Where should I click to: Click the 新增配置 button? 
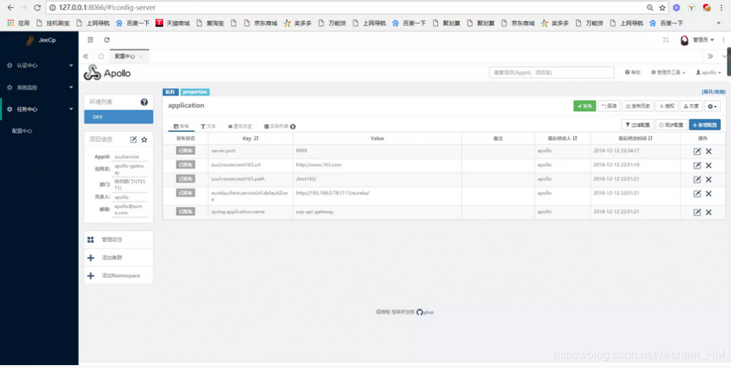point(705,125)
